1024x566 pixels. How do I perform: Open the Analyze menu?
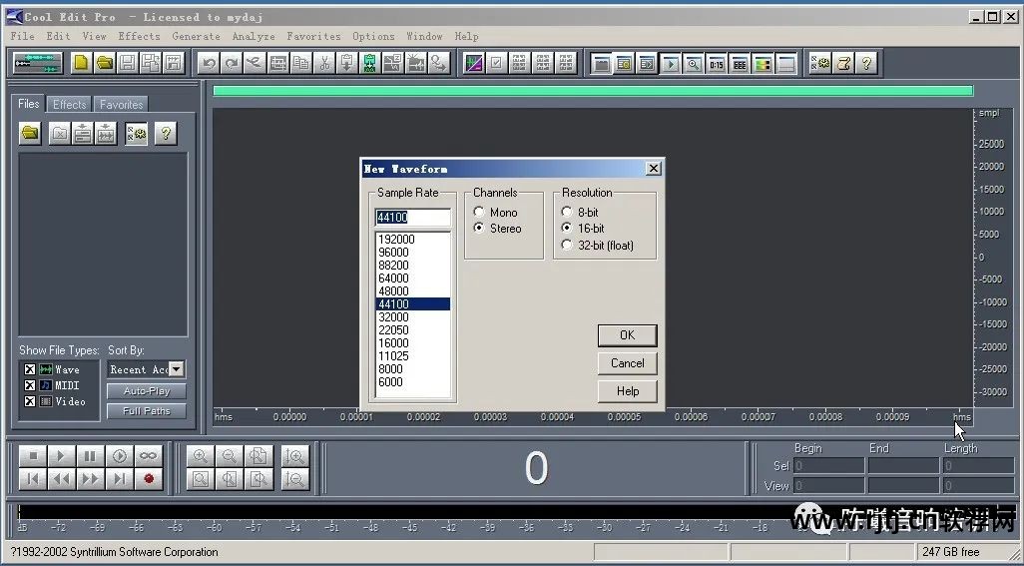(x=254, y=36)
